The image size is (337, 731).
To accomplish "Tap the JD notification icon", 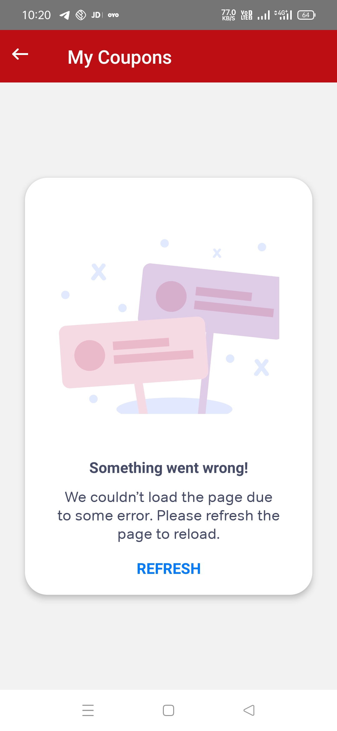I will [96, 15].
